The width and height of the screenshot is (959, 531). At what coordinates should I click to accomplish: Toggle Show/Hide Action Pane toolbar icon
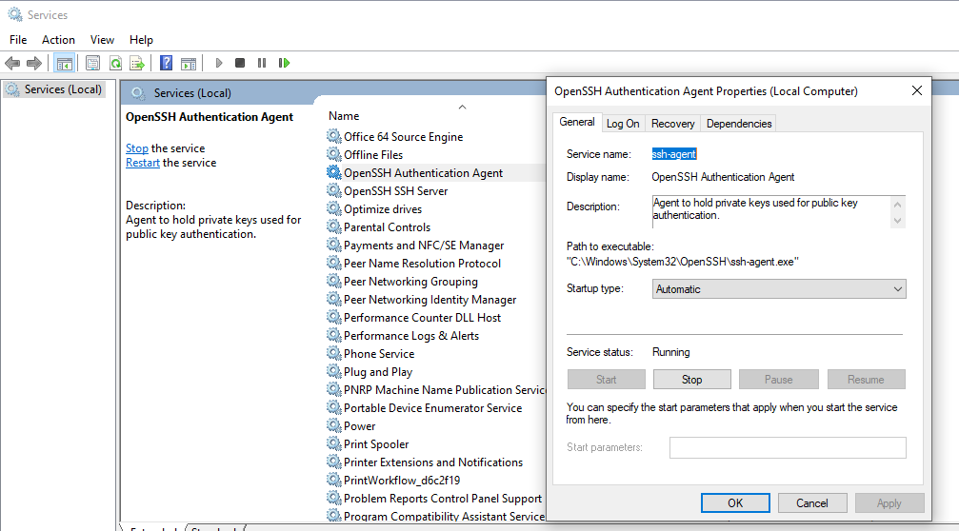189,63
